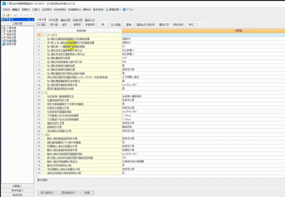Click the Undo arrow toolbar icon

21,15
